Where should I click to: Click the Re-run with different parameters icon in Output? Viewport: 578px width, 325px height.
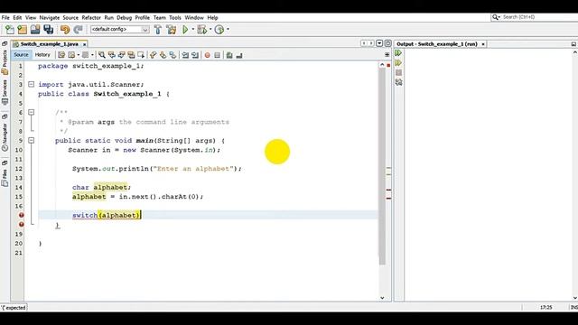(x=398, y=63)
